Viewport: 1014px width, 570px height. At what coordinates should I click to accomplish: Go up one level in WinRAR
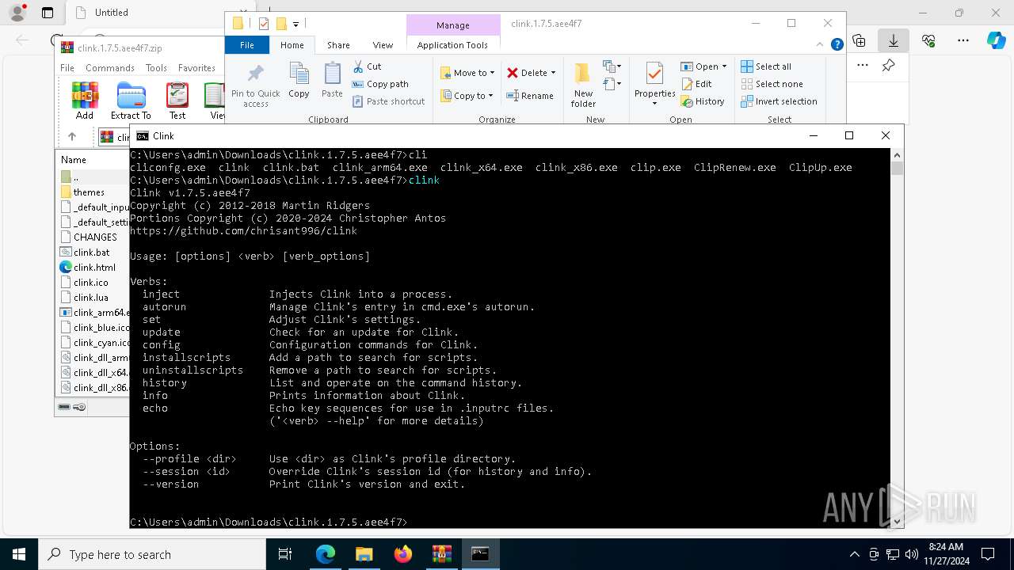pyautogui.click(x=72, y=137)
